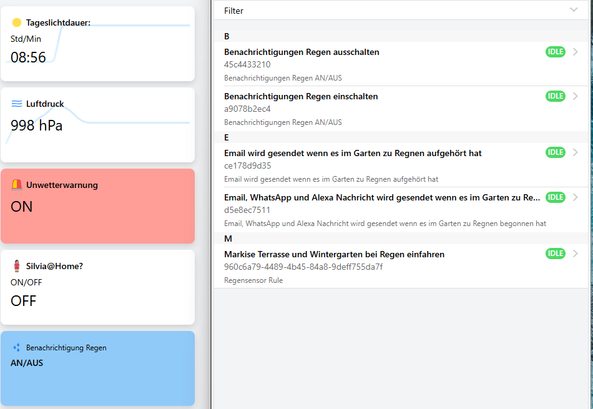The height and width of the screenshot is (409, 593).
Task: Click section header letter M
Action: [227, 239]
